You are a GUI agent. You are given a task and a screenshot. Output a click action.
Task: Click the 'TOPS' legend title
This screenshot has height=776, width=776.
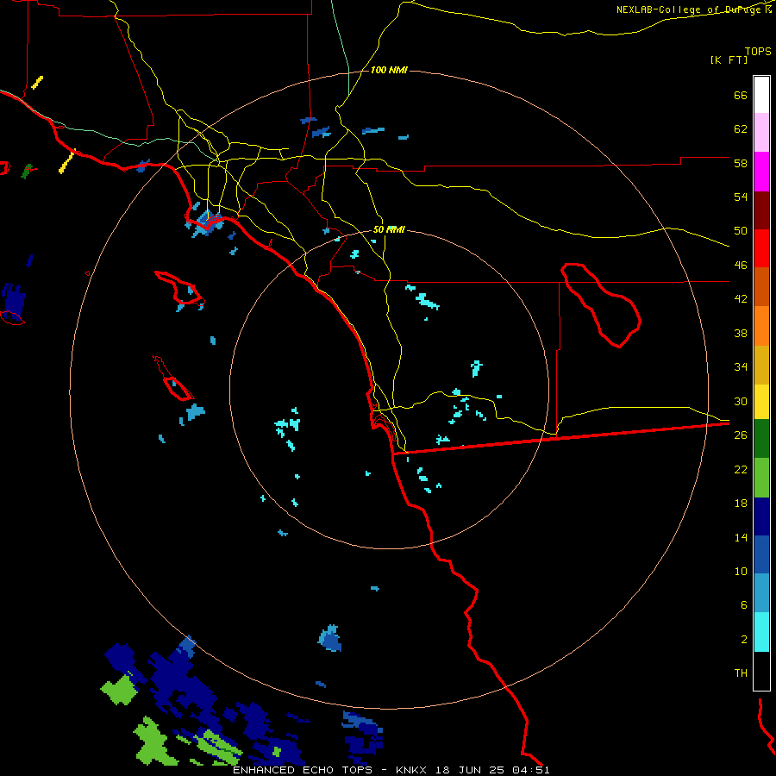pos(758,51)
